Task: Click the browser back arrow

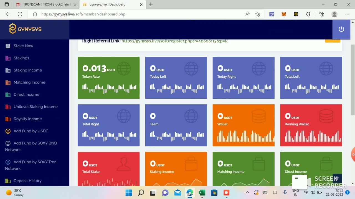Action: click(8, 14)
